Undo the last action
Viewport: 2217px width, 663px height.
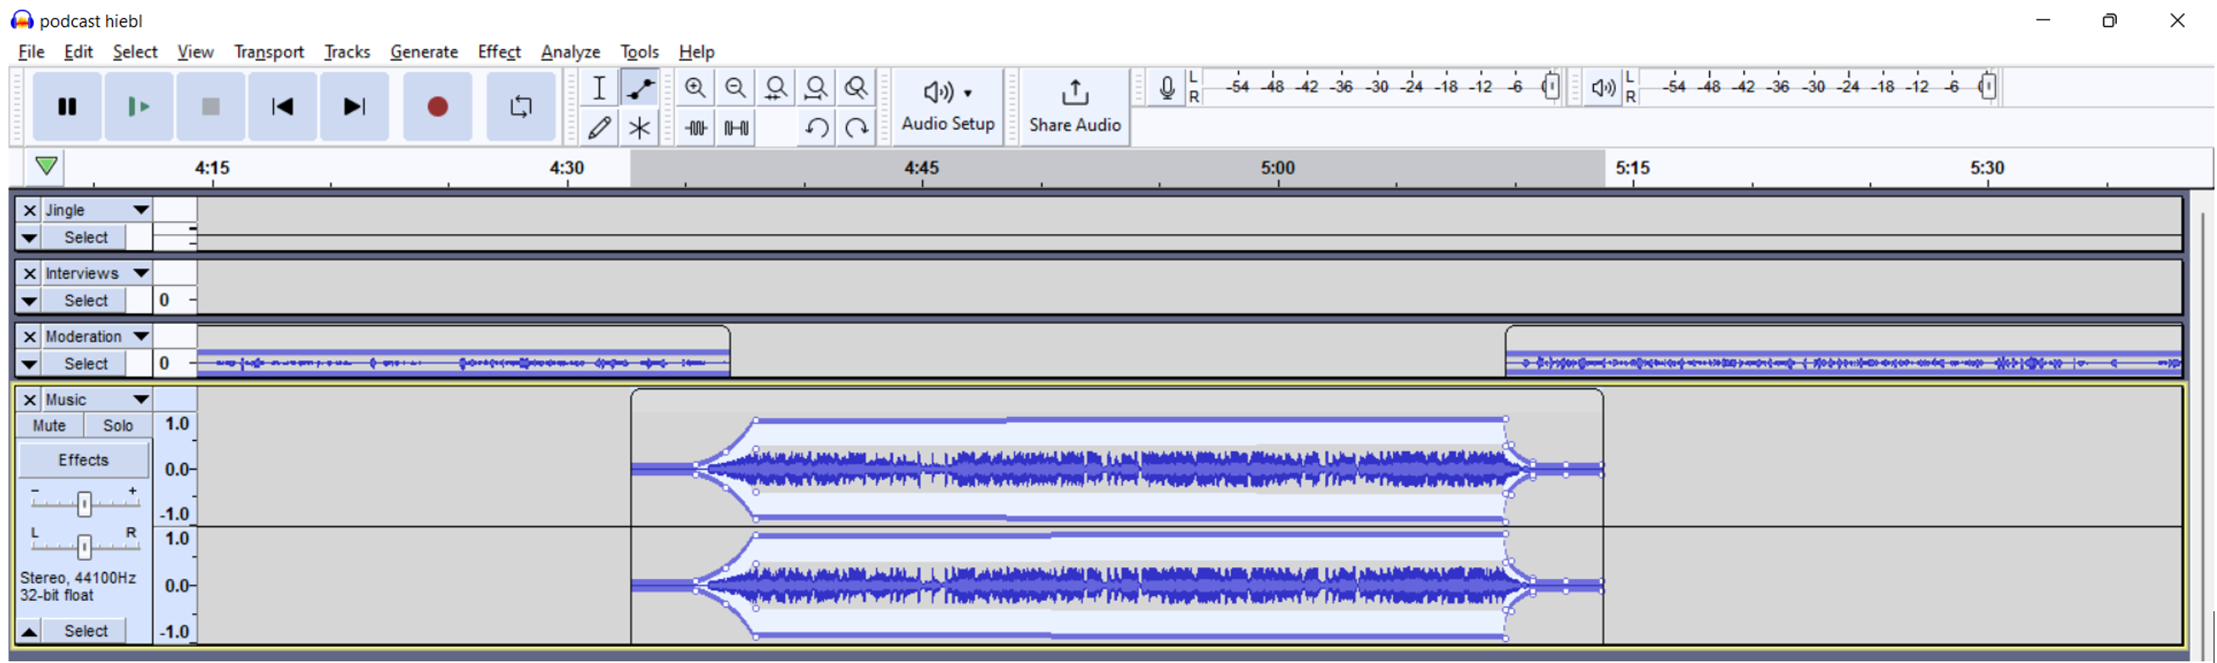(x=816, y=128)
